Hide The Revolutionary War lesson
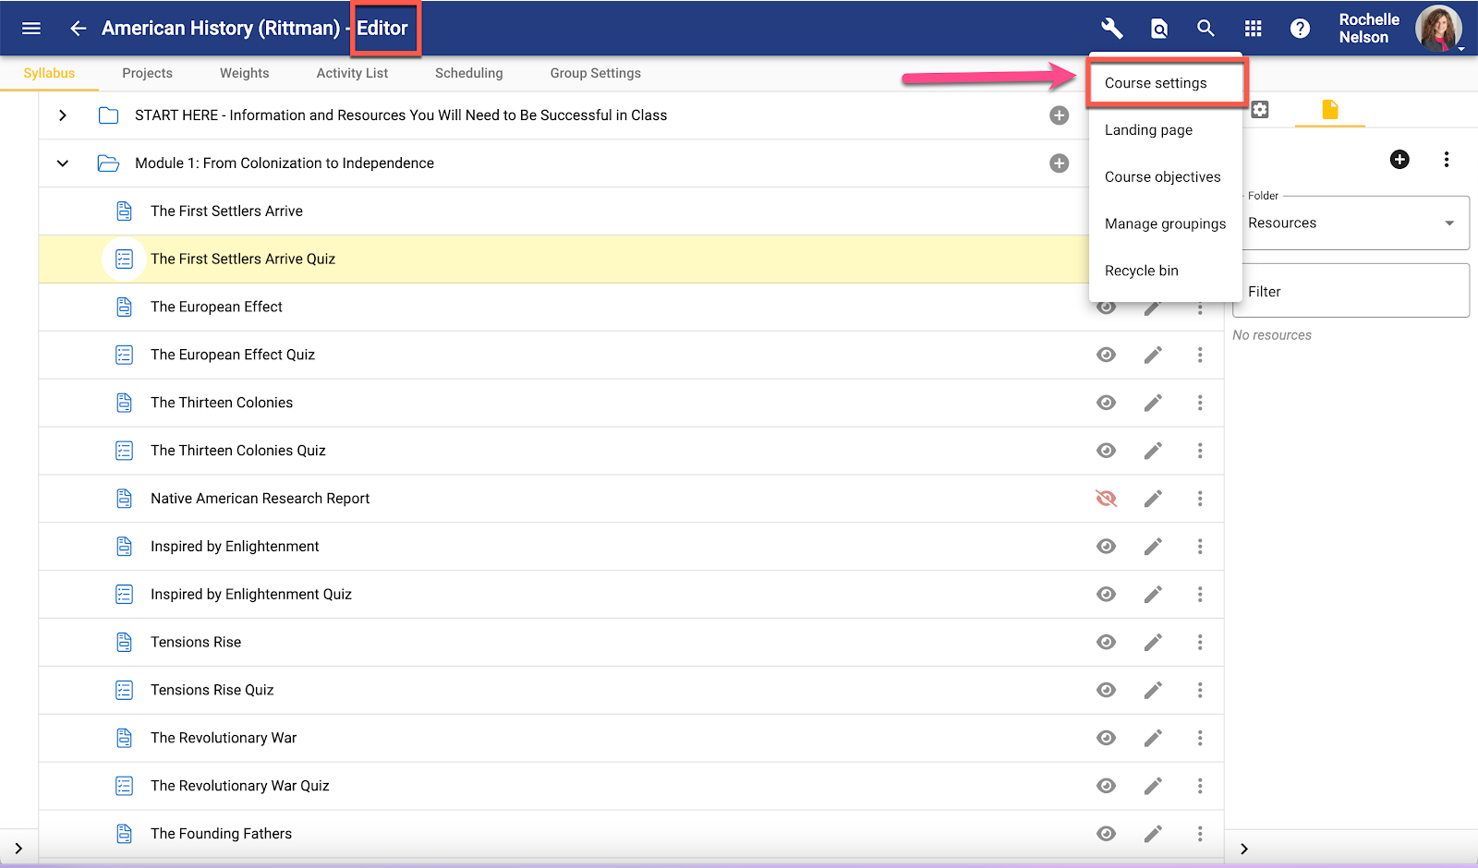The image size is (1478, 868). (1106, 738)
